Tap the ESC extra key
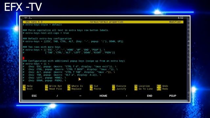The image size is (210, 118). pos(34,96)
